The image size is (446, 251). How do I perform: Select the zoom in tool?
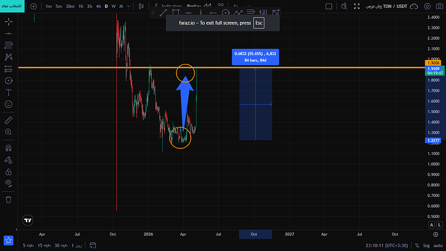click(x=8, y=132)
